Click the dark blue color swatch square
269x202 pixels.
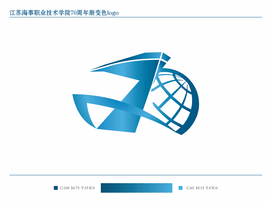[x=56, y=188]
